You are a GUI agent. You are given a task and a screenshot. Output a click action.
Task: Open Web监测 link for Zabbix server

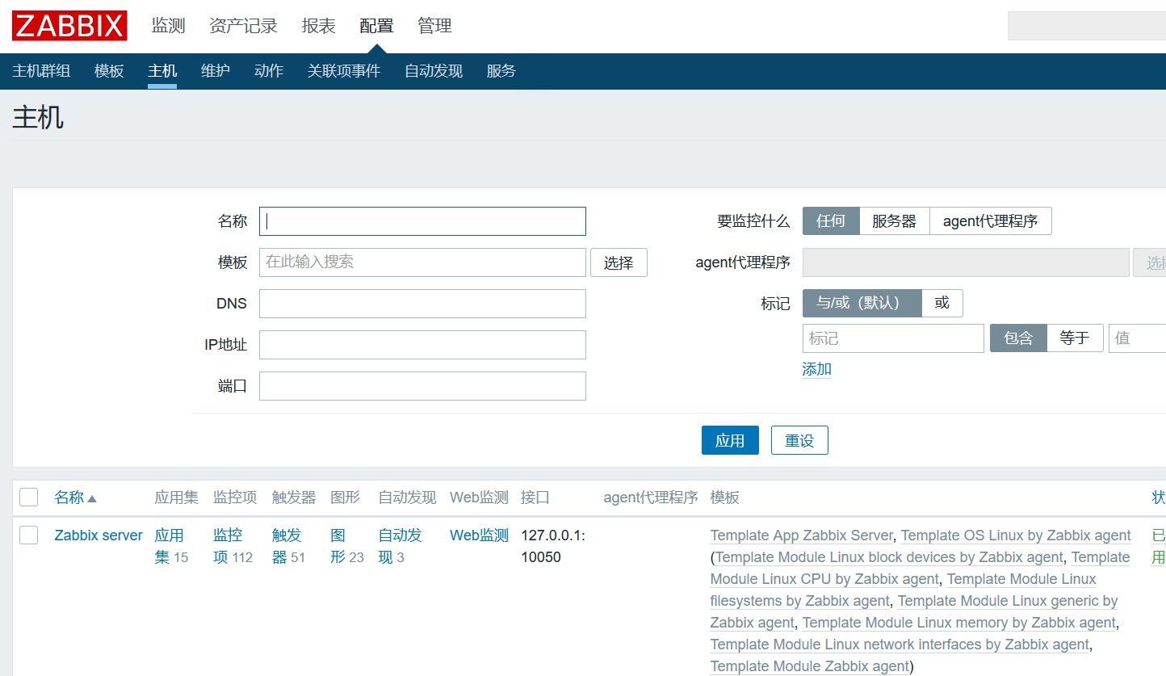479,535
